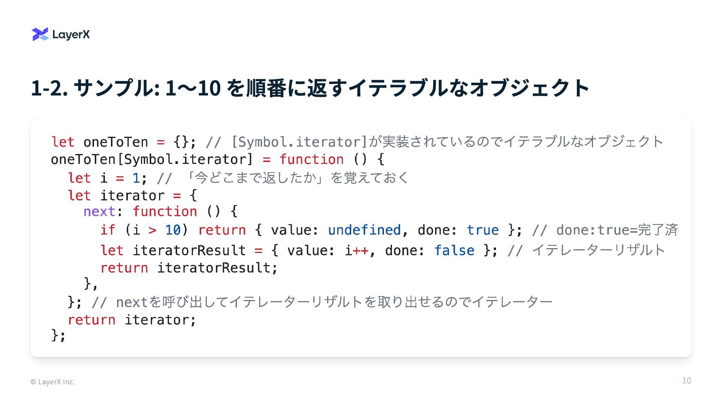
Task: Click the 'let iterator = {' line
Action: [132, 195]
